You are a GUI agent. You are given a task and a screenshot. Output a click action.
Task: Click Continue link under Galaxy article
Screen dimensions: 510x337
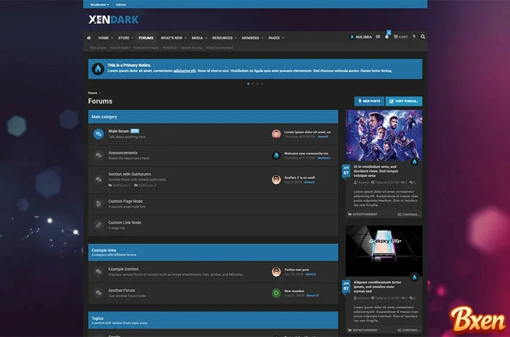[x=409, y=330]
